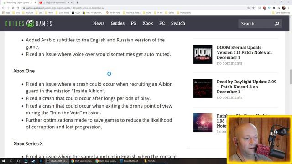The width and height of the screenshot is (292, 164).
Task: Click the browser home icon
Action: pyautogui.click(x=18, y=8)
